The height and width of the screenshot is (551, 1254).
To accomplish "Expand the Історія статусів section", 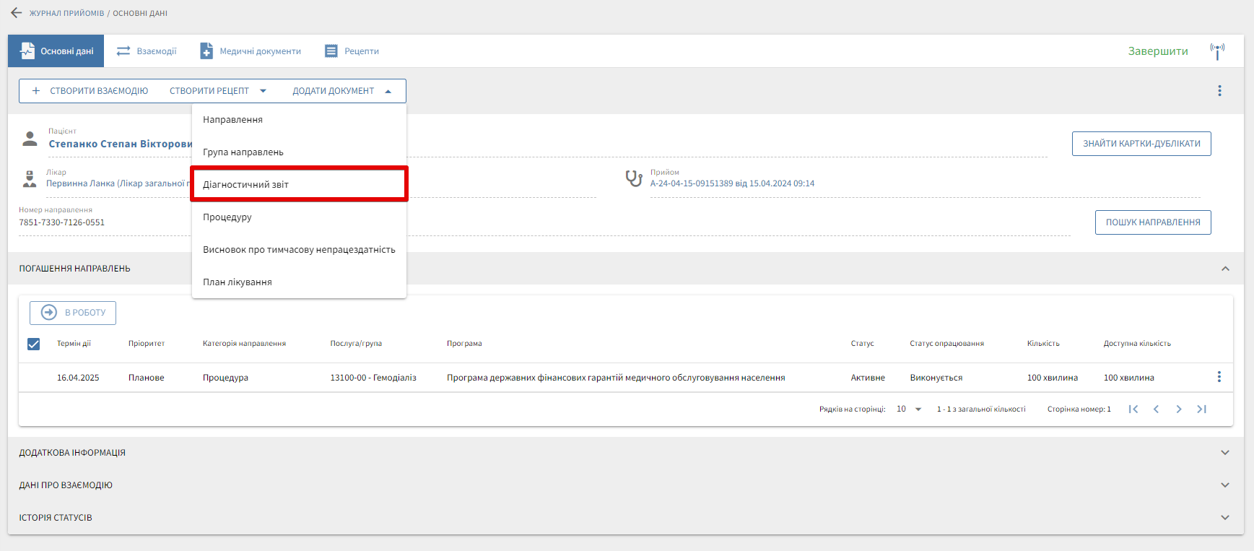I will click(1224, 518).
